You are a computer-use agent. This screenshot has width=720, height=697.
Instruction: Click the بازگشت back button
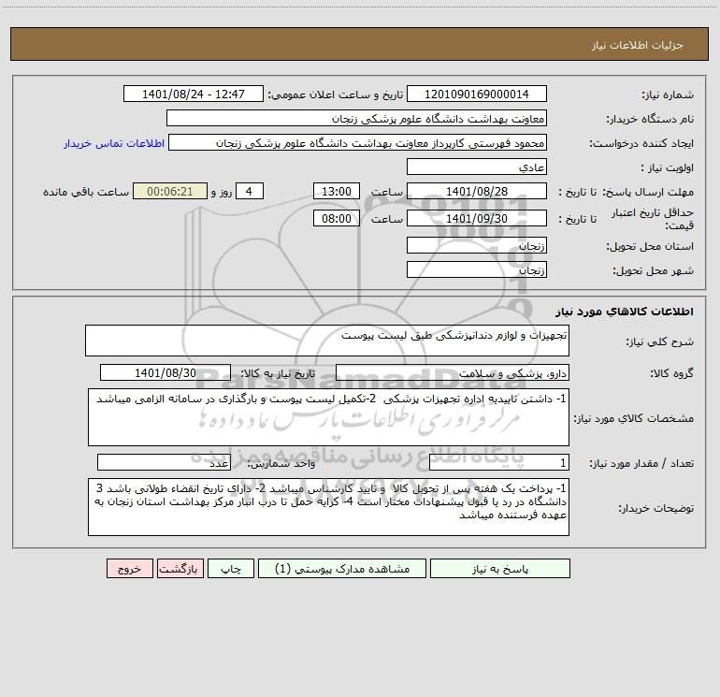[x=180, y=568]
